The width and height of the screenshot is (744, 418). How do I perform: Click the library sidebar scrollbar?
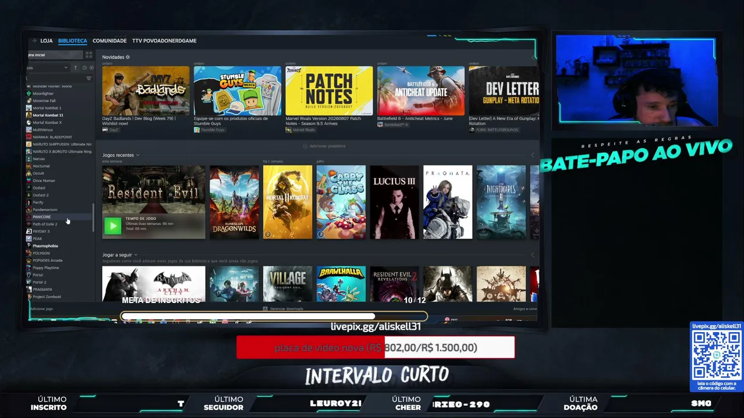click(94, 218)
